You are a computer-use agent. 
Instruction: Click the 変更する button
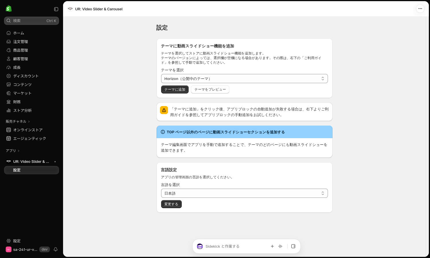point(171,204)
